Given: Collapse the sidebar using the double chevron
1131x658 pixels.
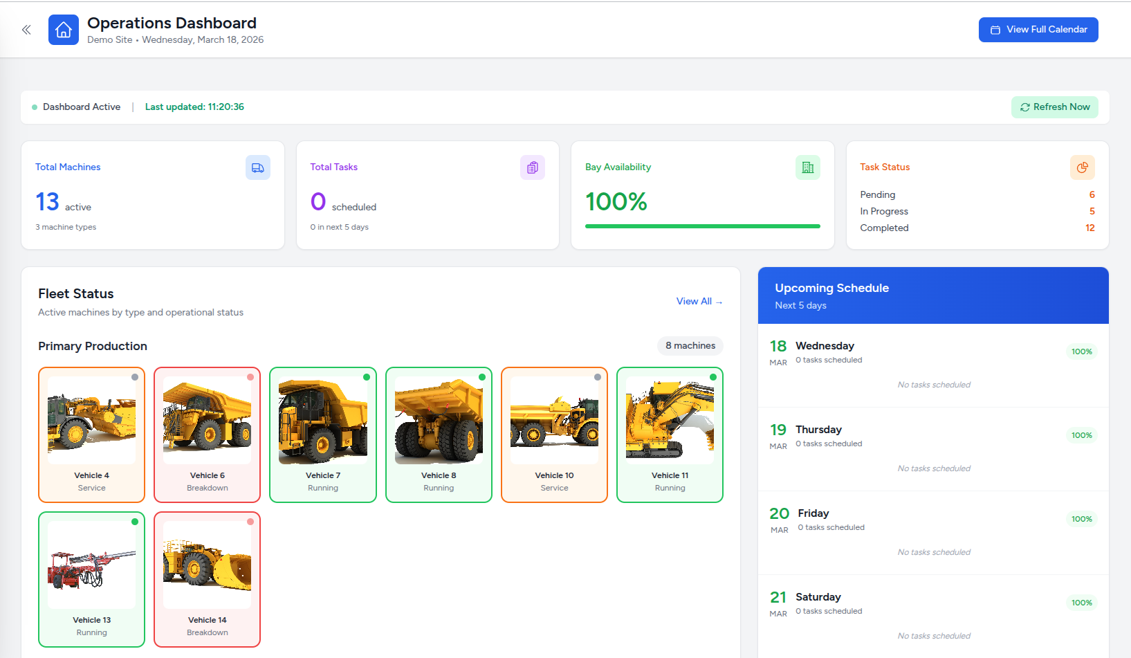Looking at the screenshot, I should [26, 30].
